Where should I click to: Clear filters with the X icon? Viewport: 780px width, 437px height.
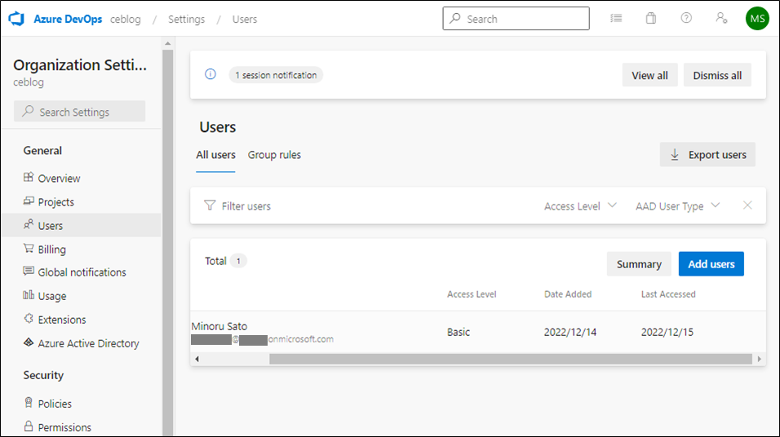tap(747, 205)
